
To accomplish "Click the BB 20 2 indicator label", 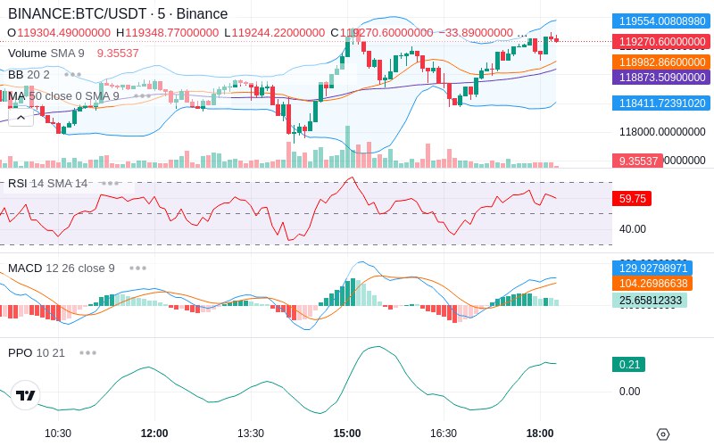I will (x=29, y=74).
